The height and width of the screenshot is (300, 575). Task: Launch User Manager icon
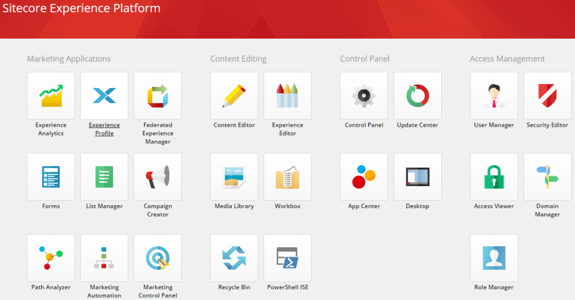click(x=494, y=96)
